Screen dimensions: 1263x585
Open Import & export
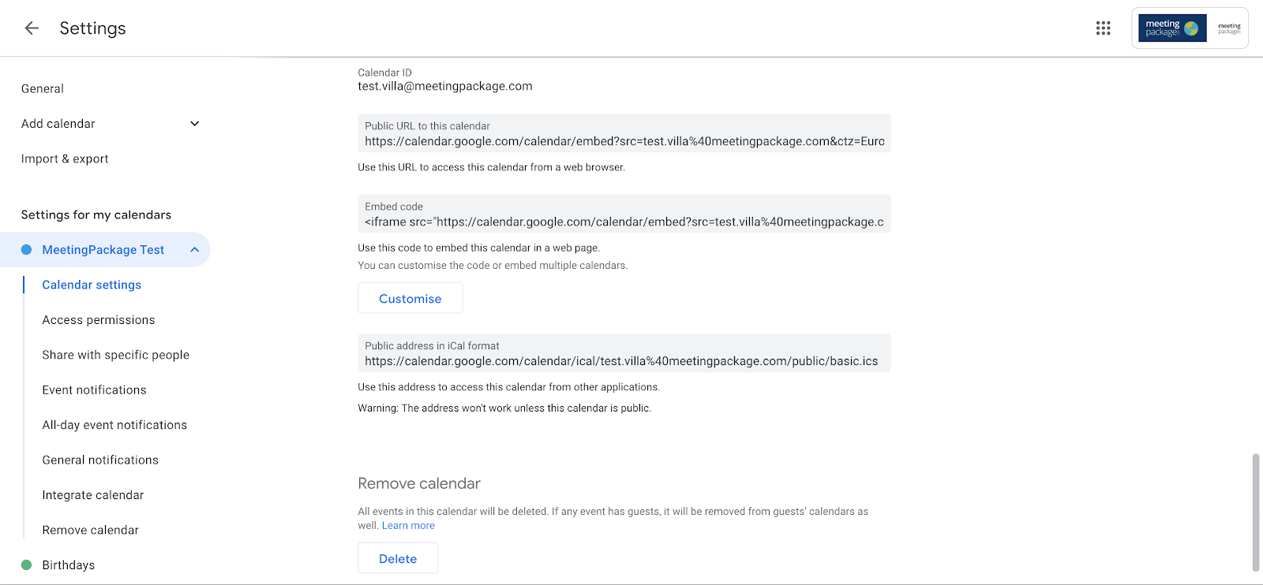[65, 158]
